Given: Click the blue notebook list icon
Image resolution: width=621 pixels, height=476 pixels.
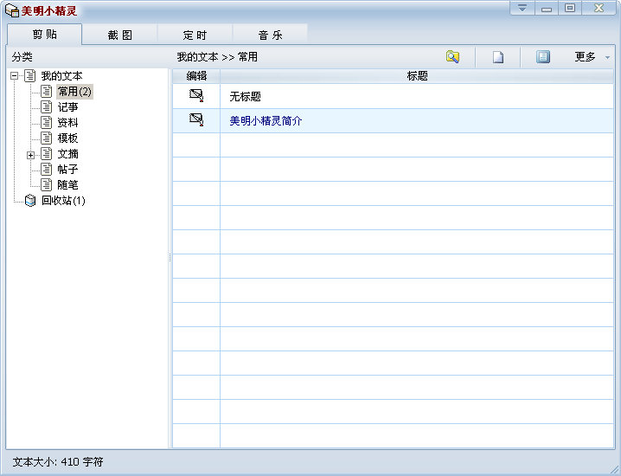Looking at the screenshot, I should 543,56.
